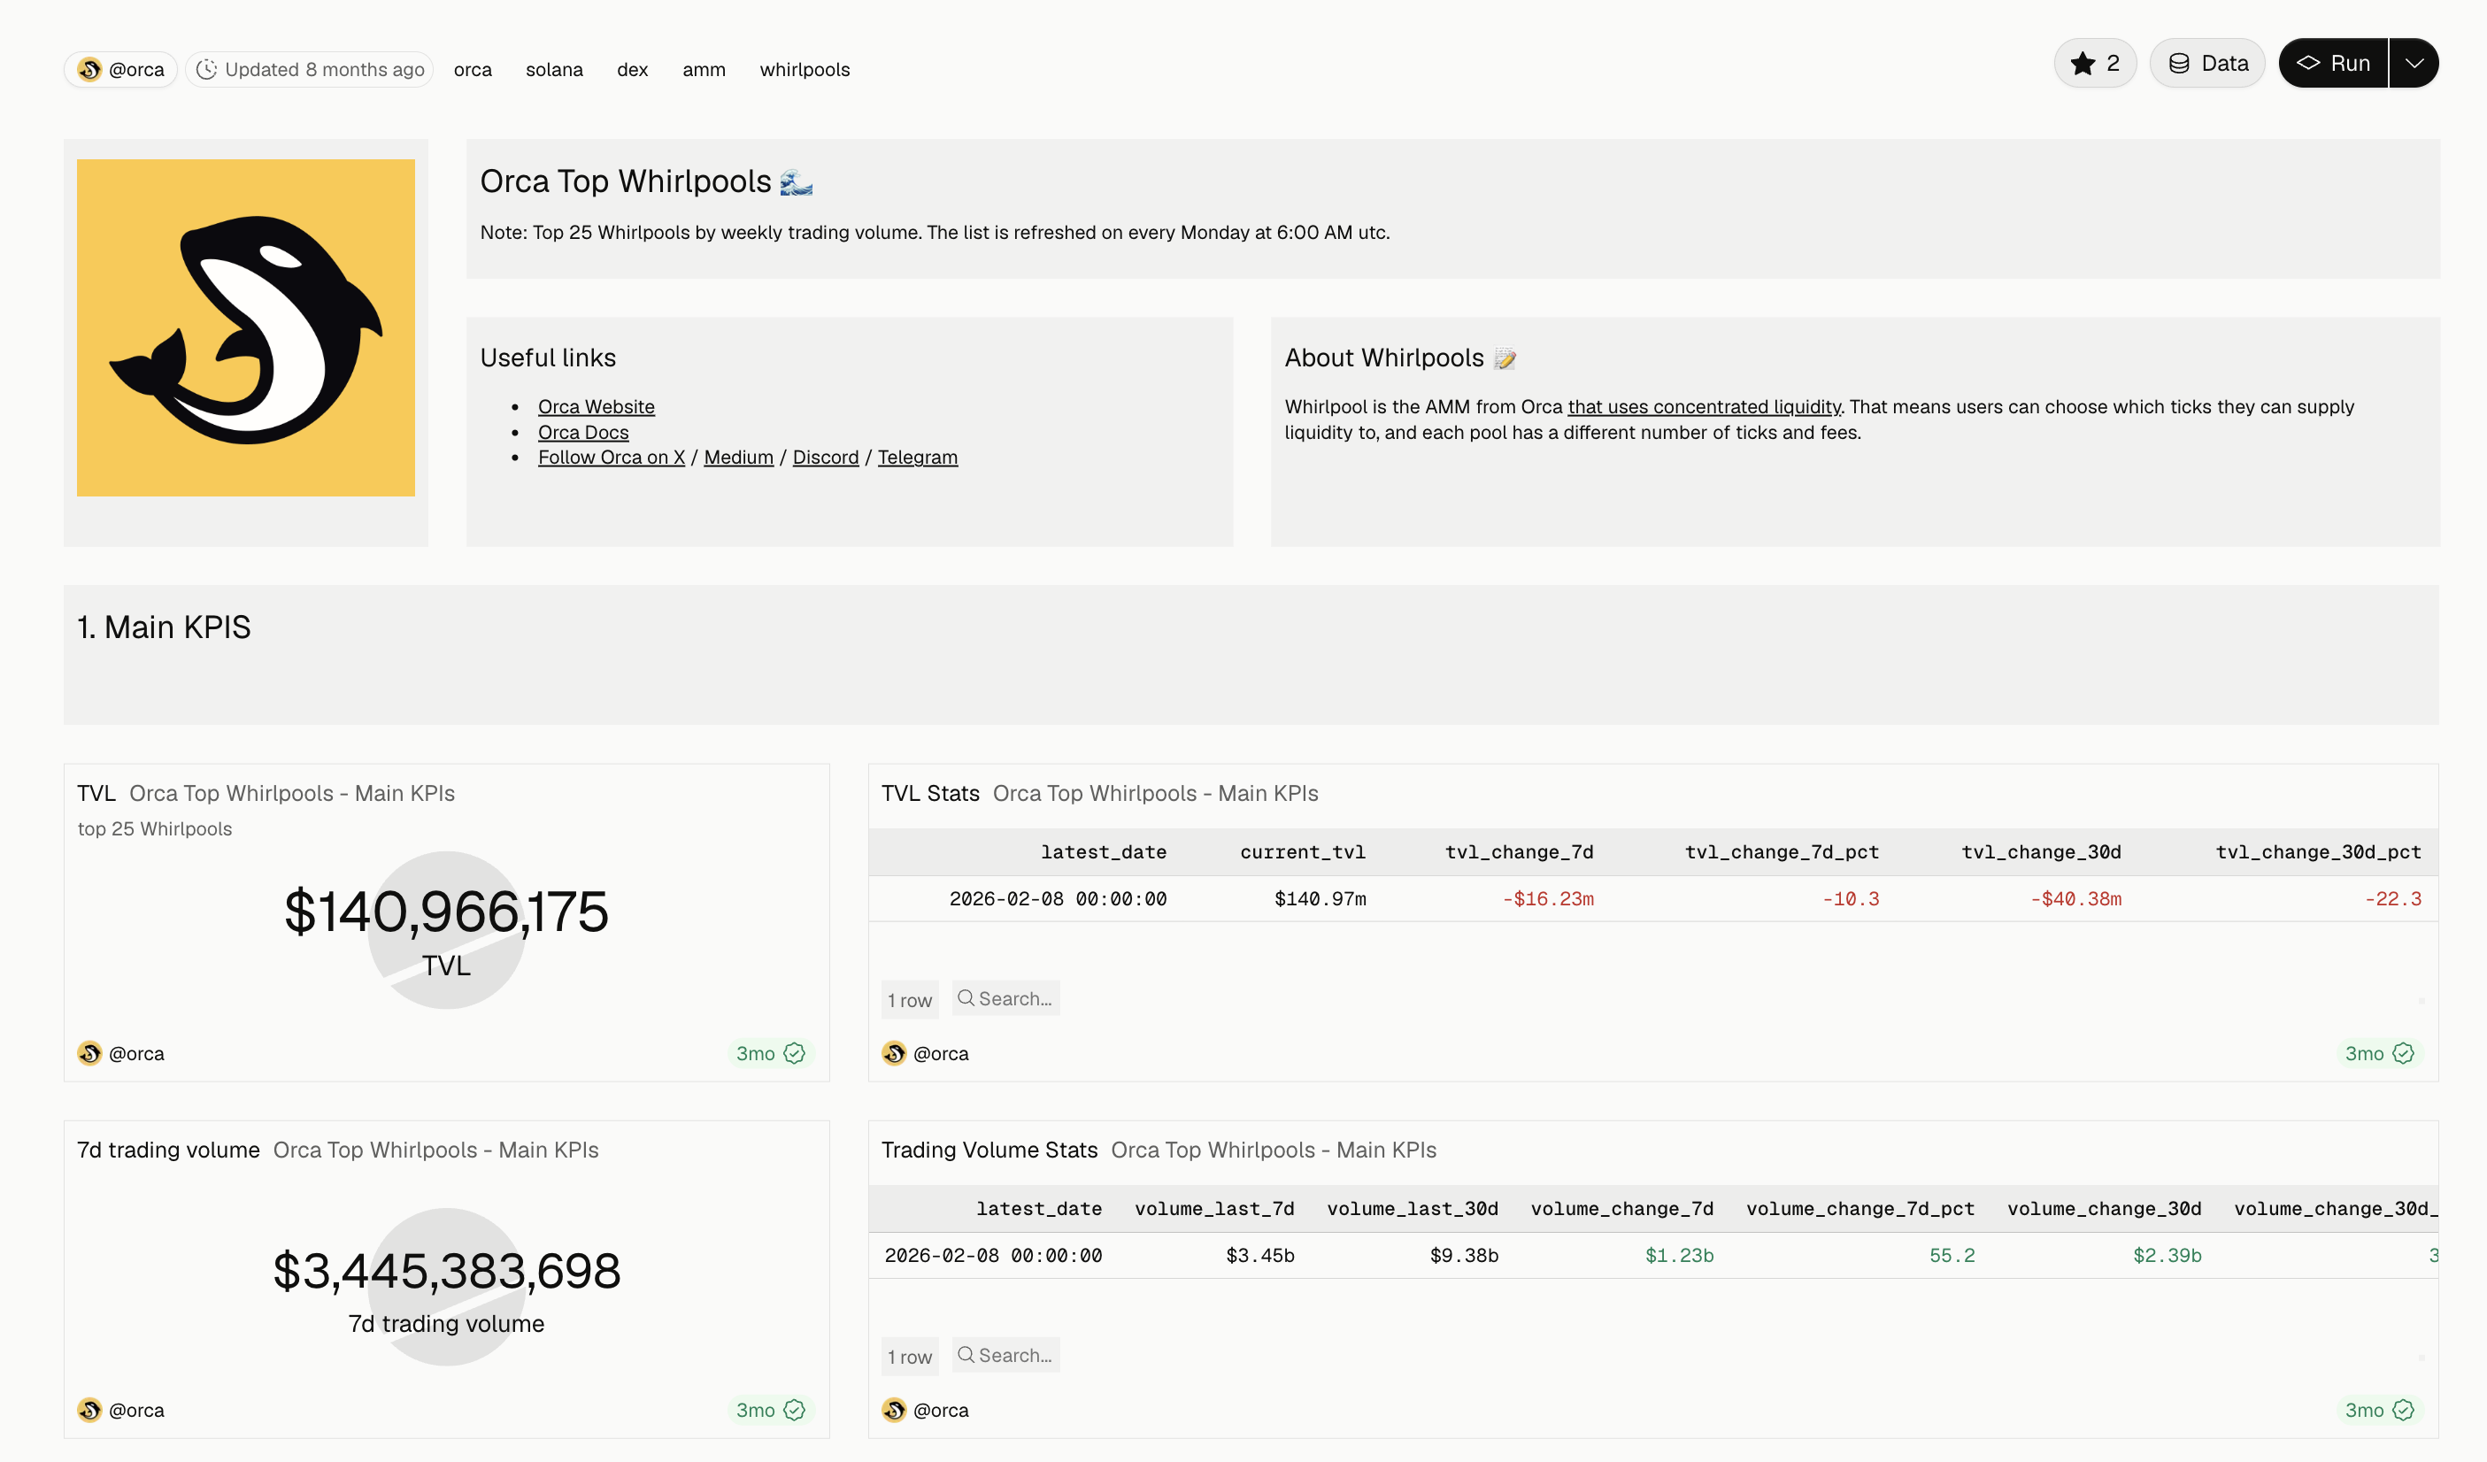Click the orca avatar in TVL panel footer
Image resolution: width=2487 pixels, height=1462 pixels.
click(89, 1054)
